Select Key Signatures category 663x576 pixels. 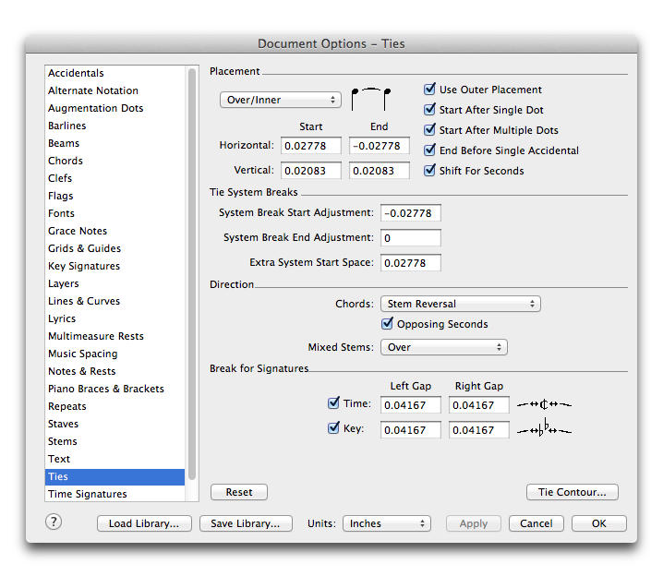115,266
